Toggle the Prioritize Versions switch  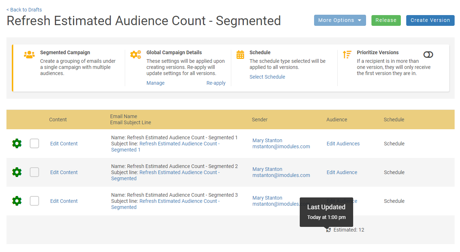point(428,55)
